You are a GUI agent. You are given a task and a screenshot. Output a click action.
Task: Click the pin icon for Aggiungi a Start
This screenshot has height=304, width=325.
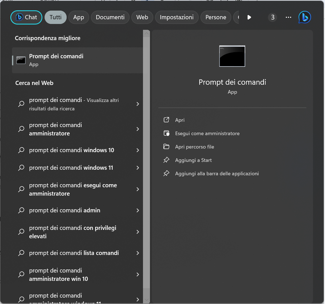(x=166, y=160)
